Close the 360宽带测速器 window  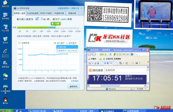pos(81,8)
